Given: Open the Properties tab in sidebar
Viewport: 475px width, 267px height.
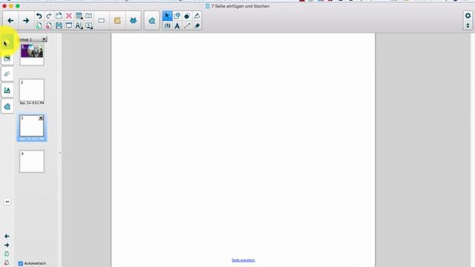Looking at the screenshot, I should click(7, 90).
